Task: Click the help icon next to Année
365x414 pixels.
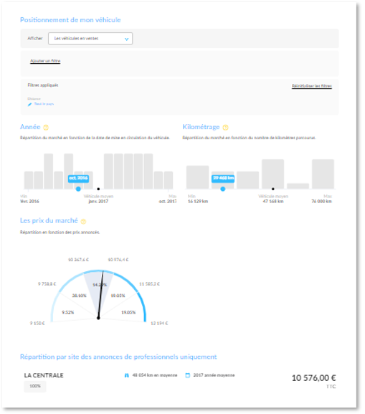Action: tap(46, 128)
